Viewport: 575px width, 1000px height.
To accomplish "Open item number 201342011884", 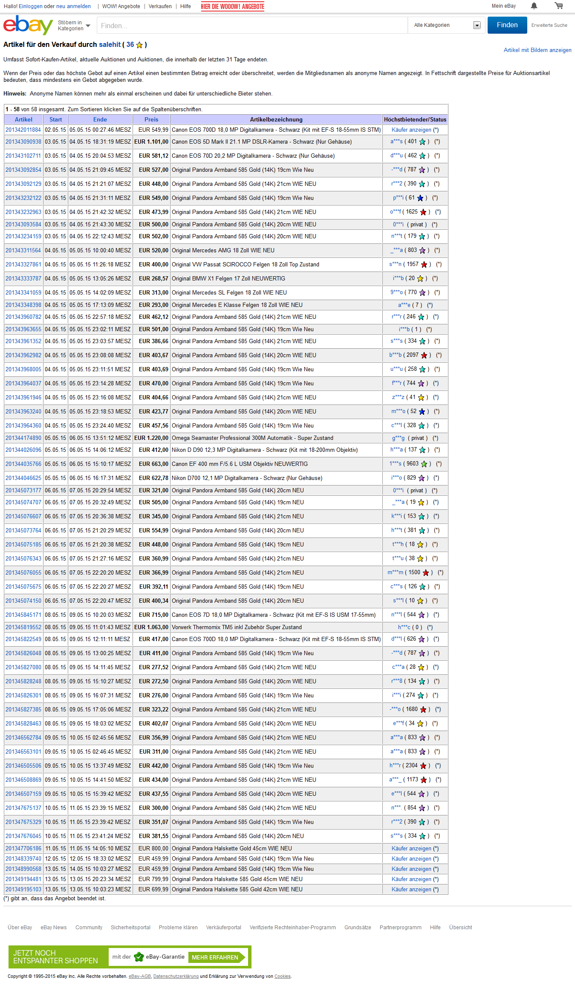I will coord(23,130).
